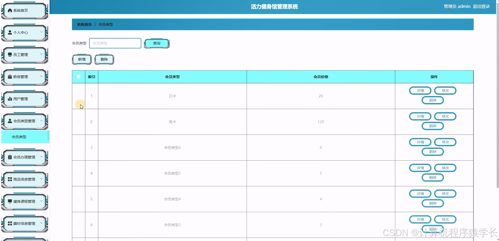Screen dimensions: 499x241
Task: Click the 会员类型 breadcrumb text
Action: click(x=106, y=24)
